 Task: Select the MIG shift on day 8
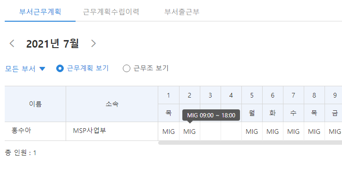tap(314, 132)
